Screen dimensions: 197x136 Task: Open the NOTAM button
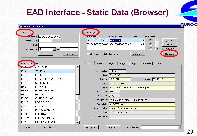click(169, 54)
